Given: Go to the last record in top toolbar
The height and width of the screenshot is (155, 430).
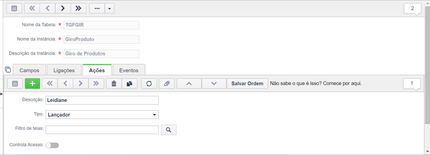Looking at the screenshot, I should (x=78, y=8).
